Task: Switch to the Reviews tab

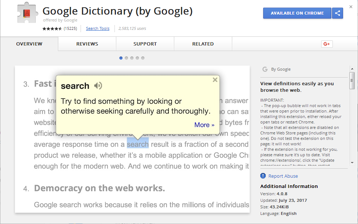Action: (x=87, y=44)
